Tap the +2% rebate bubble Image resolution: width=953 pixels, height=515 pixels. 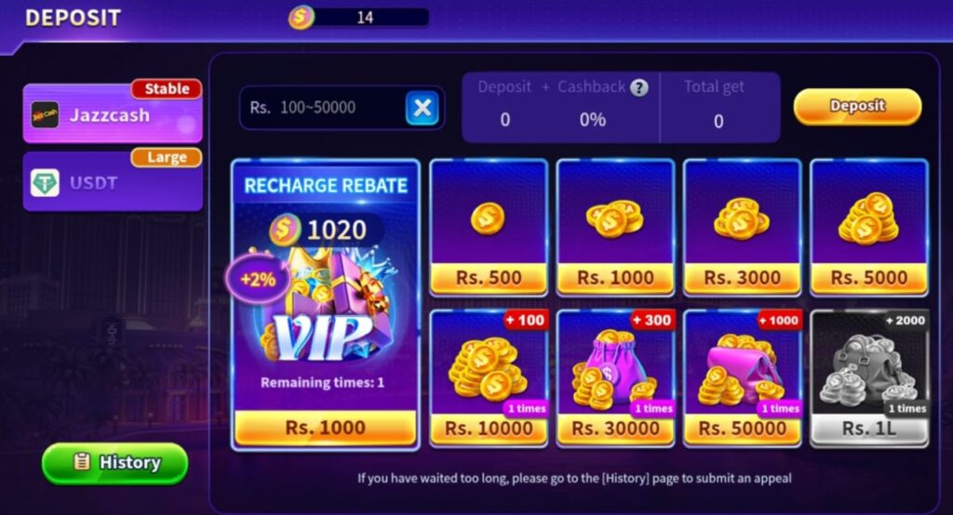pyautogui.click(x=258, y=280)
